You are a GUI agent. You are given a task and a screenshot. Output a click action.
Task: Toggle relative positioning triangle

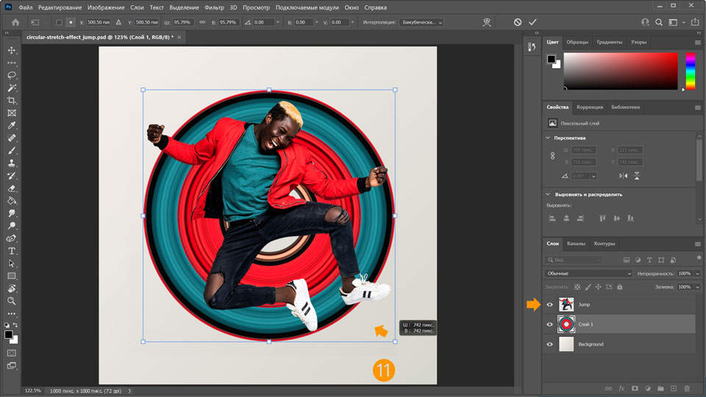[x=118, y=22]
